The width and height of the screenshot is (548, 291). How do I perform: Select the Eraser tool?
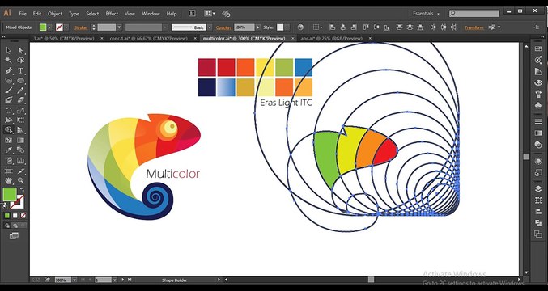point(20,100)
